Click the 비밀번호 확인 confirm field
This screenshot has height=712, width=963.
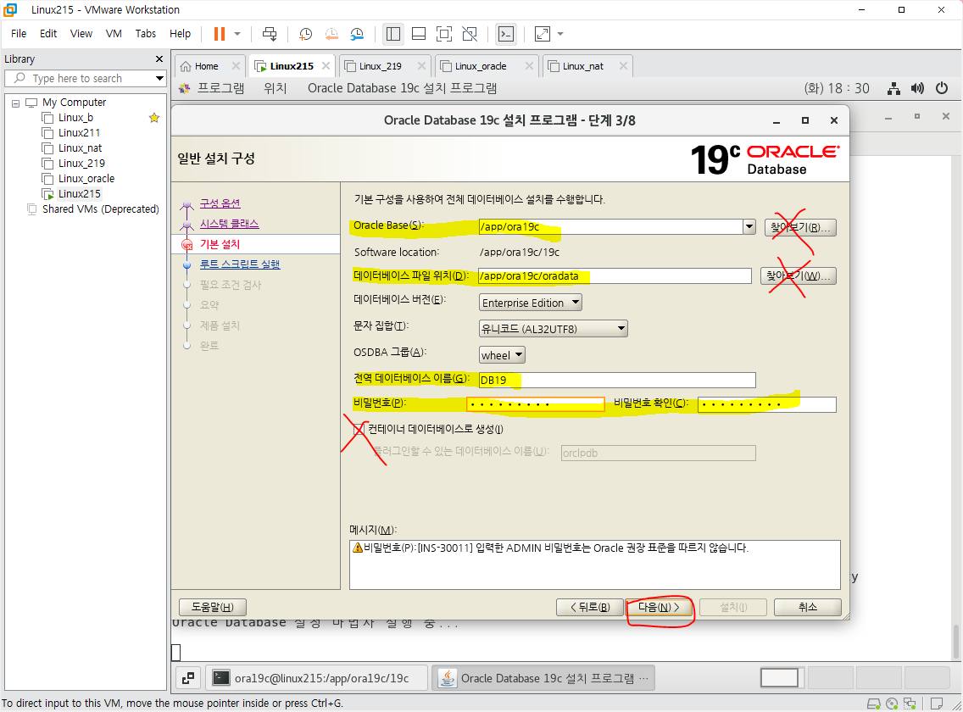click(766, 404)
